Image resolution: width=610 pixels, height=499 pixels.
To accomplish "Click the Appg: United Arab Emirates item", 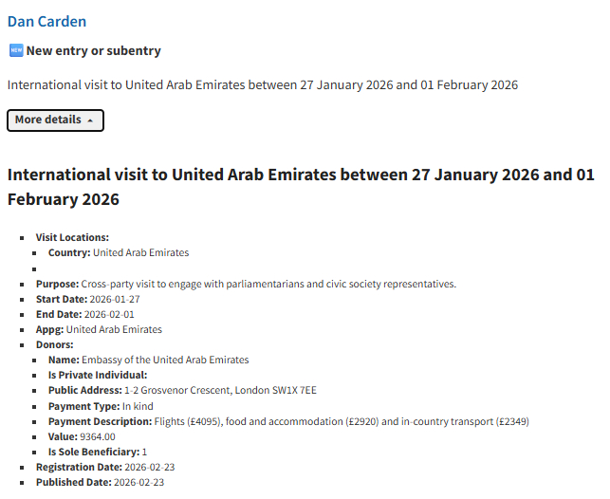I will tap(99, 329).
